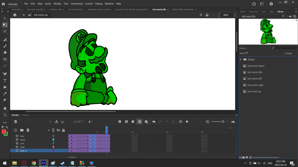Open the Edit Toolbar ellipsis

(5, 122)
